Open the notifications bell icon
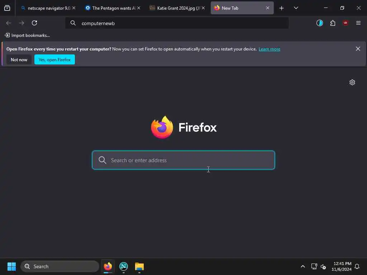This screenshot has height=275, width=367. coord(357,266)
